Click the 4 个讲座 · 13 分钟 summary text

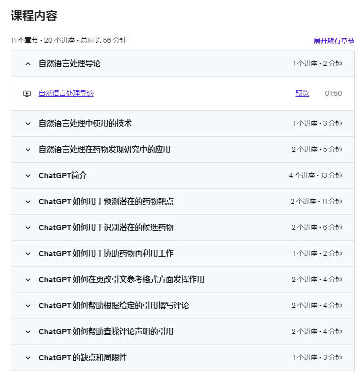coord(315,175)
